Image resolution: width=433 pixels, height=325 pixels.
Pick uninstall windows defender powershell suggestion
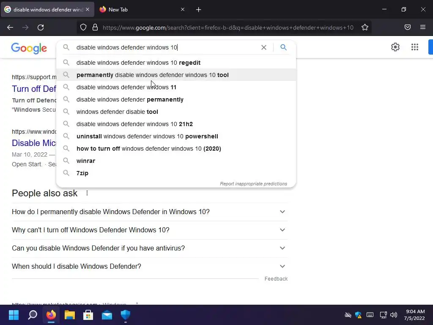[x=176, y=136]
